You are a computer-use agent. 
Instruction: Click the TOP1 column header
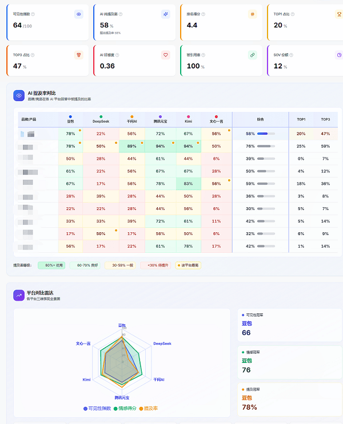[301, 119]
